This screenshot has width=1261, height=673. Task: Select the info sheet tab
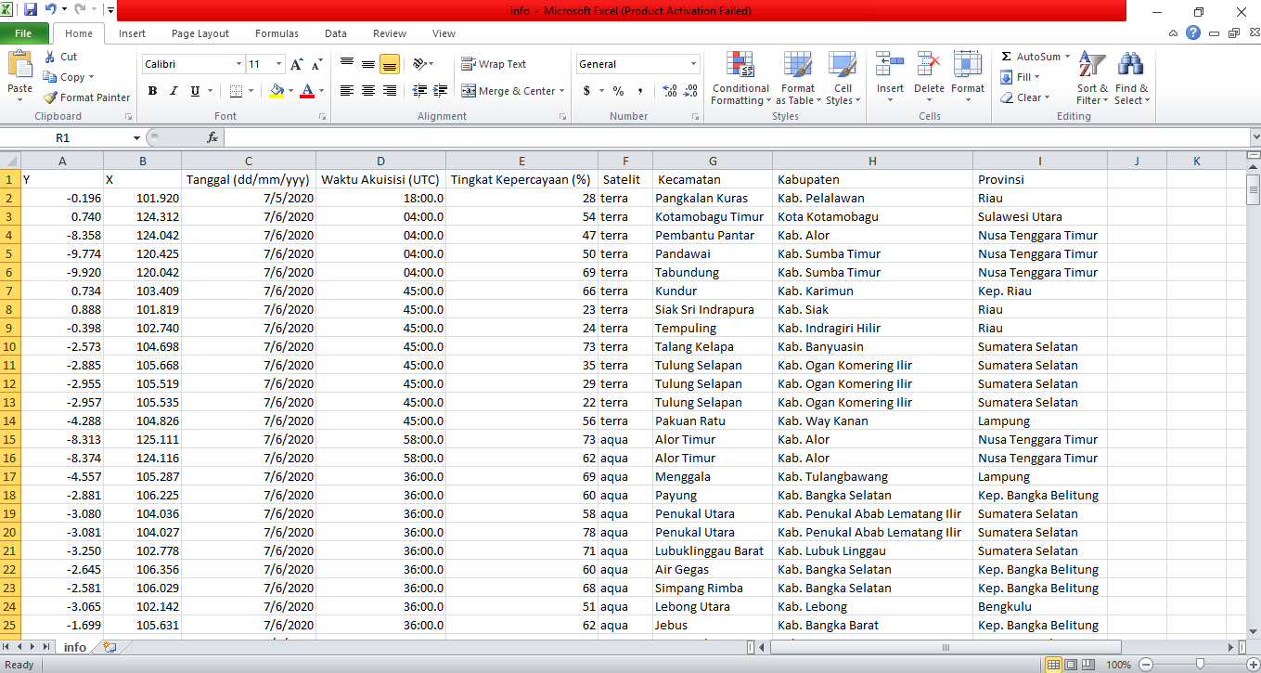(x=75, y=647)
